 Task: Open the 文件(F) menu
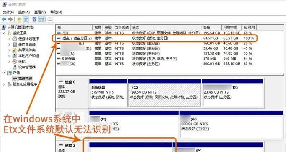[x=8, y=12]
